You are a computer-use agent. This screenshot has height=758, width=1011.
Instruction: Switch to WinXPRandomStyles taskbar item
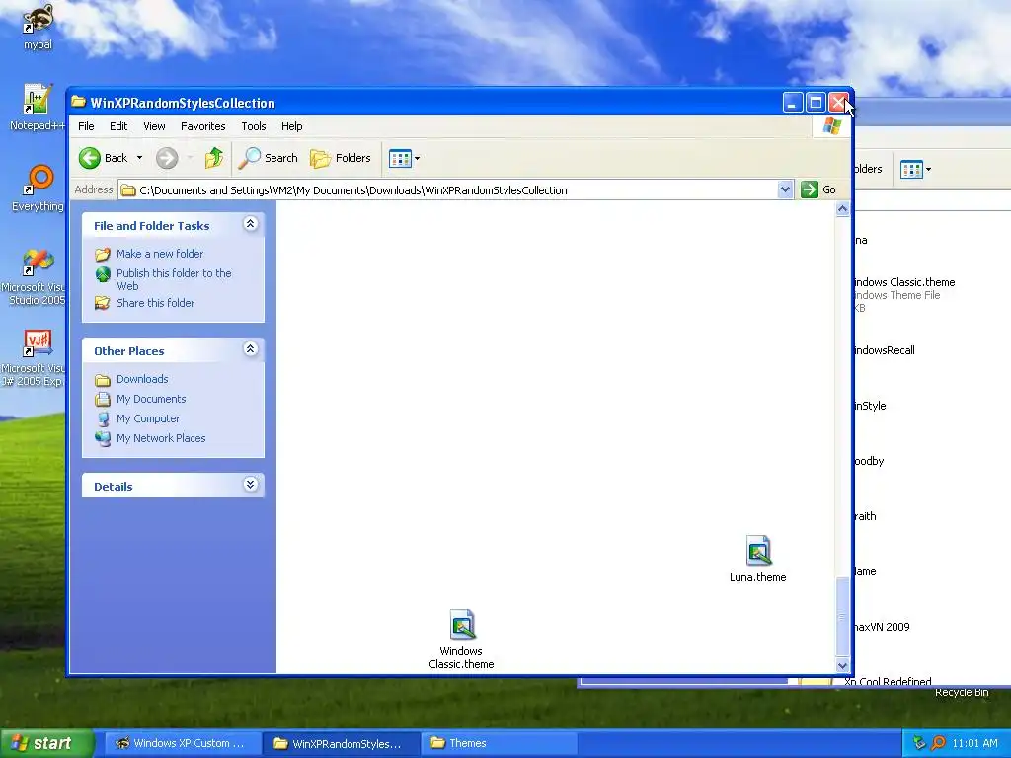(x=341, y=743)
